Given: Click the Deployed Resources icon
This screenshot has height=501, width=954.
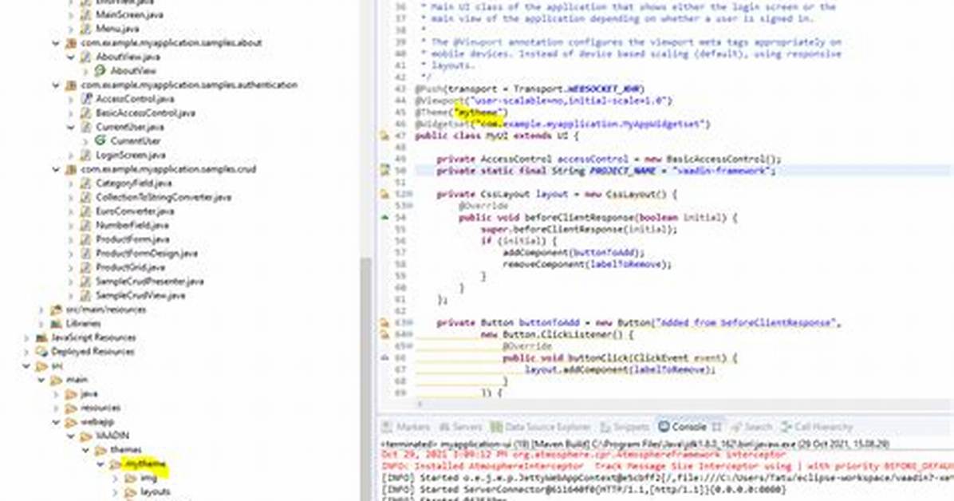Looking at the screenshot, I should coord(42,351).
